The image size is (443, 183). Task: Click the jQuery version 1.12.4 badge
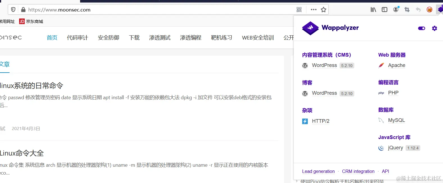413,148
